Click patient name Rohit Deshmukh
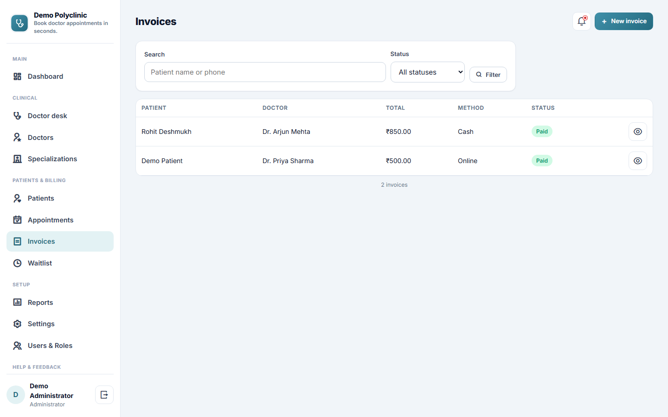 [x=167, y=132]
